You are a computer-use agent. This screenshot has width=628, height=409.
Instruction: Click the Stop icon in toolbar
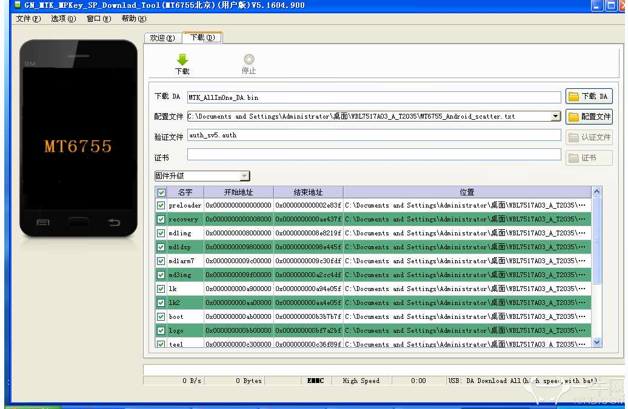coord(249,60)
